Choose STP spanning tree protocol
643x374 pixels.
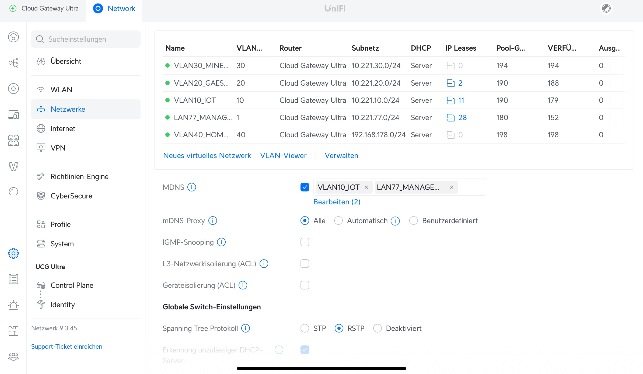click(x=305, y=328)
